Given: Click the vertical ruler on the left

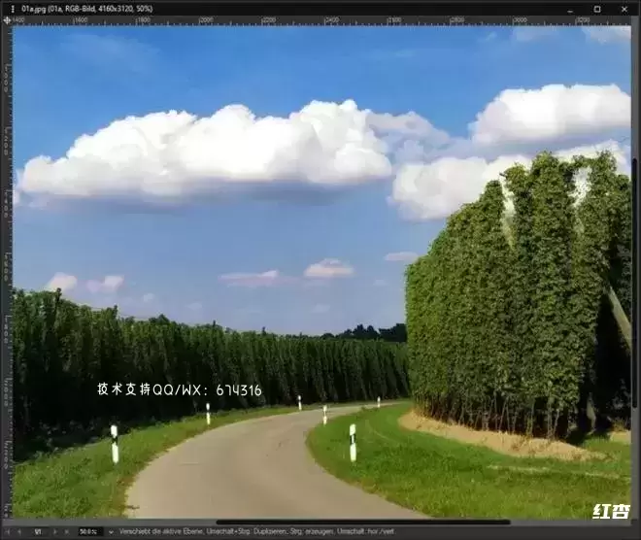Looking at the screenshot, I should click(x=7, y=272).
